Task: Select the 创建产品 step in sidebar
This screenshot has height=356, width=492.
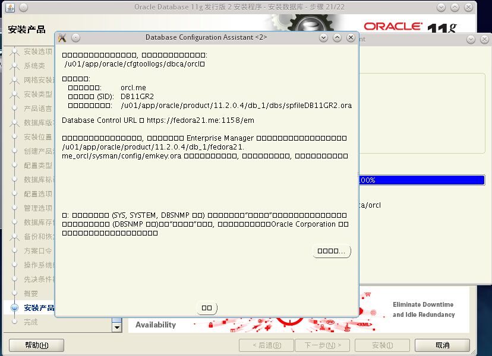Action: click(x=39, y=151)
